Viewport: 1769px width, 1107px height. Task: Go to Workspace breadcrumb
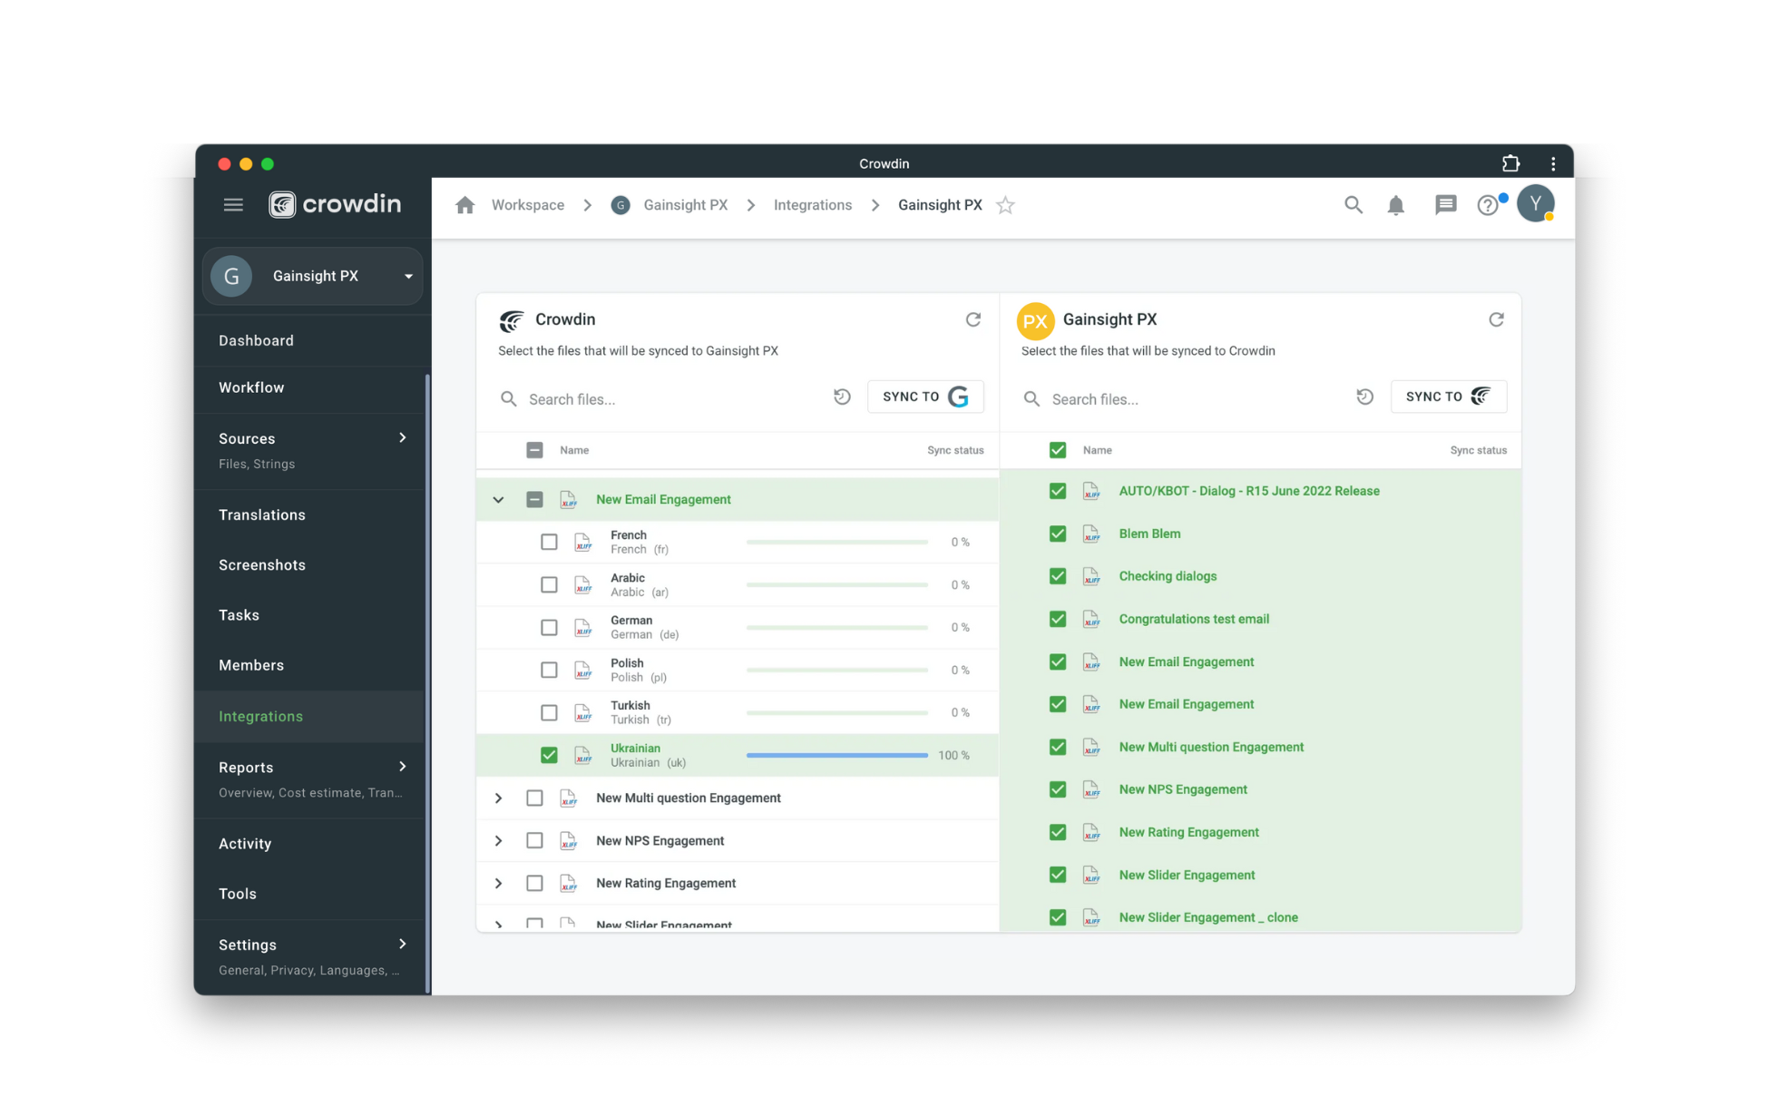(x=528, y=205)
